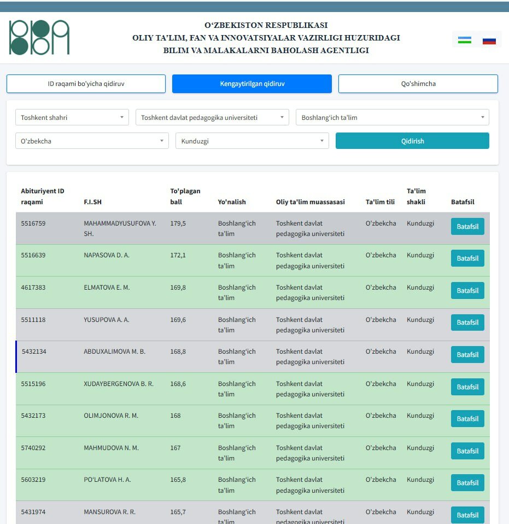Click the To'plagan ball column header
The image size is (509, 524).
(185, 197)
